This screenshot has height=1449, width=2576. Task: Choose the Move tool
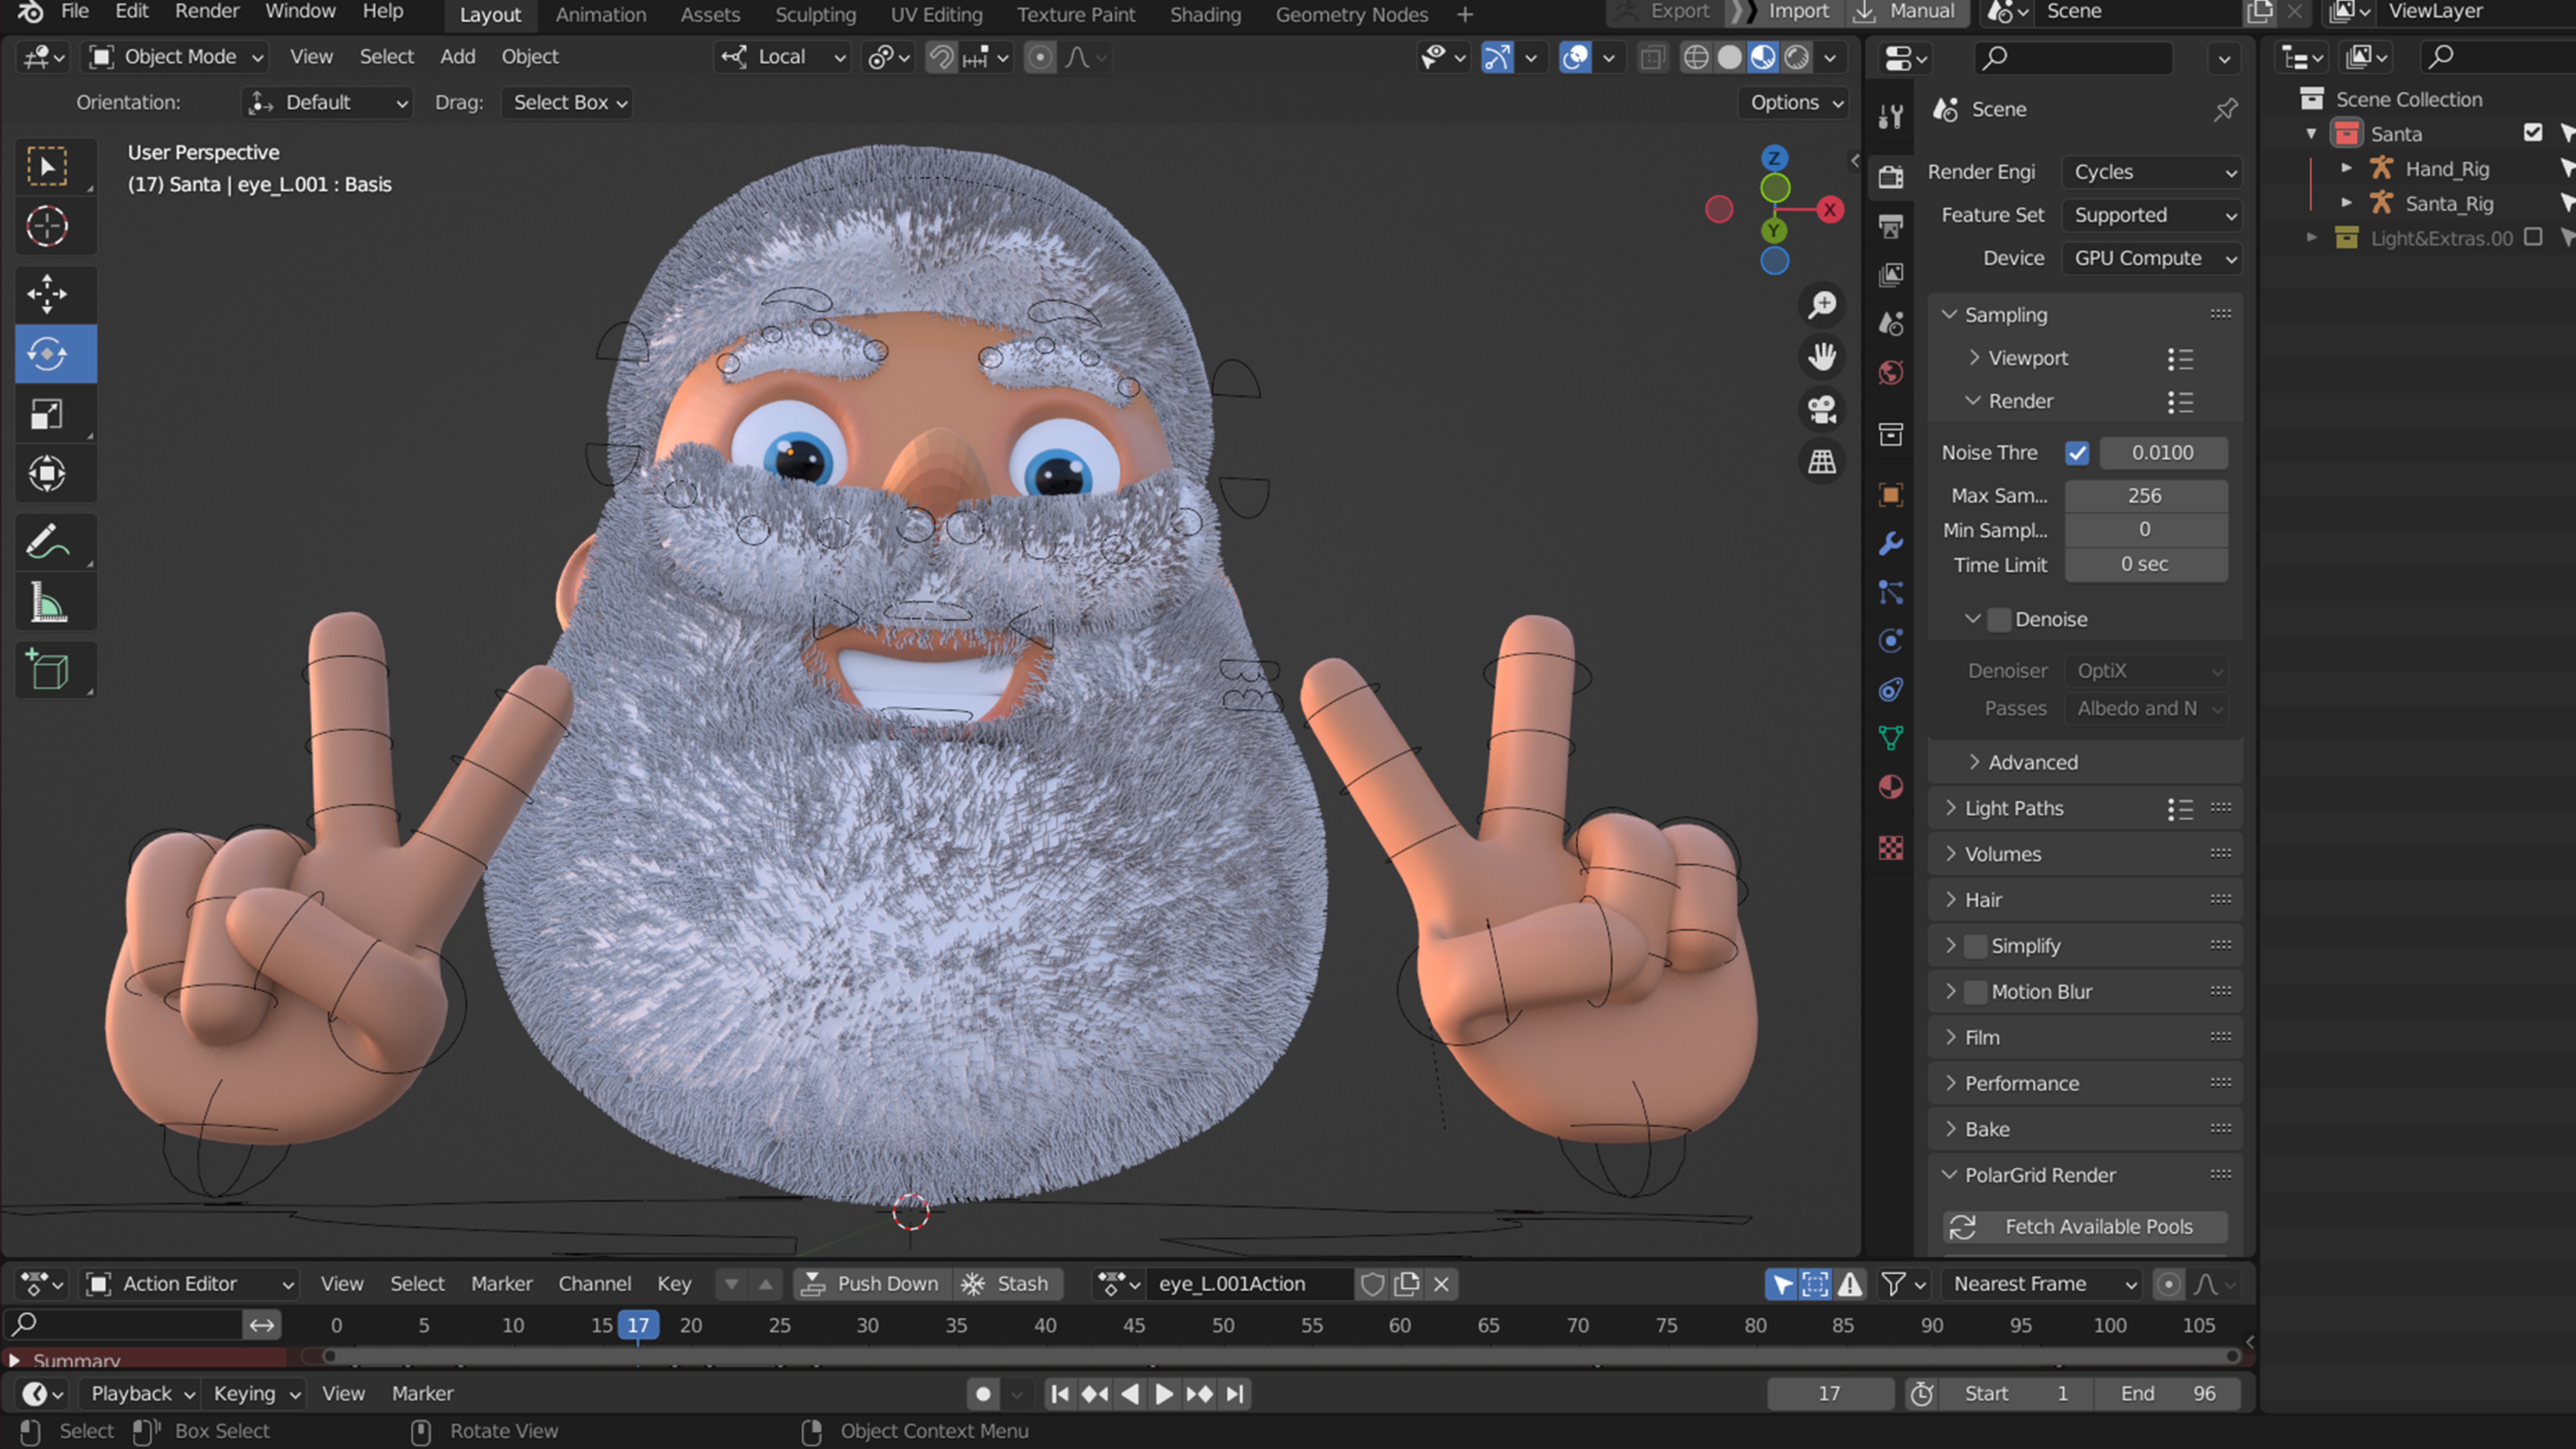(x=47, y=294)
